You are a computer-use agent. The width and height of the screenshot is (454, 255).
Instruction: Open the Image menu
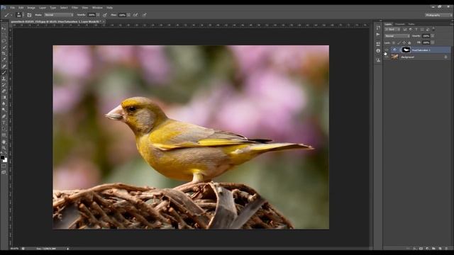pos(31,8)
